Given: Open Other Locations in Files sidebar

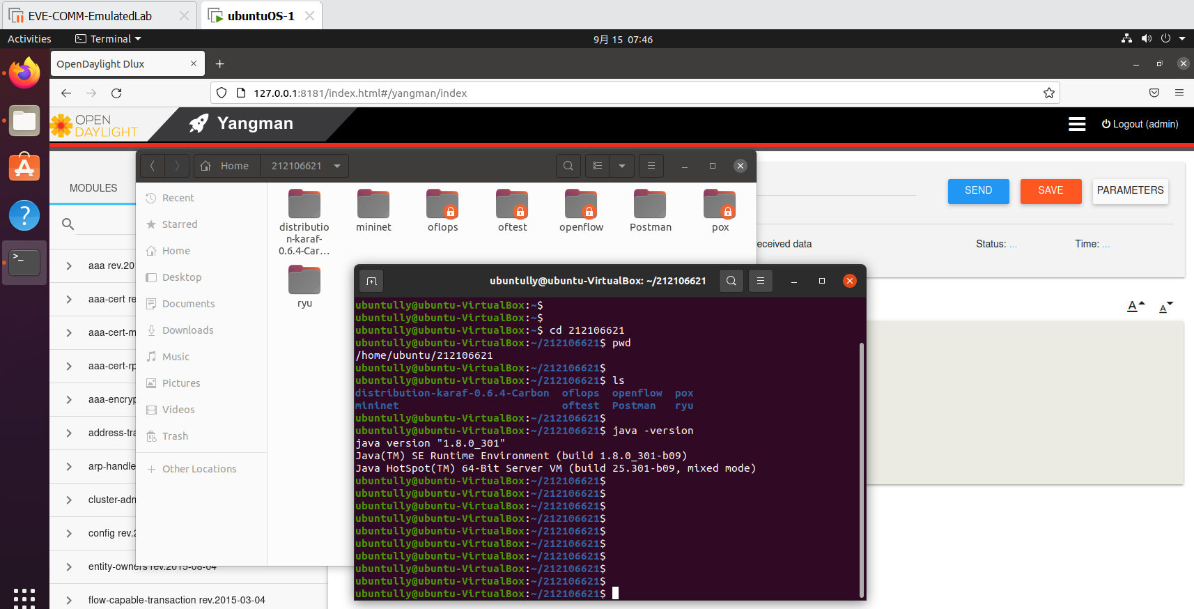Looking at the screenshot, I should 199,469.
